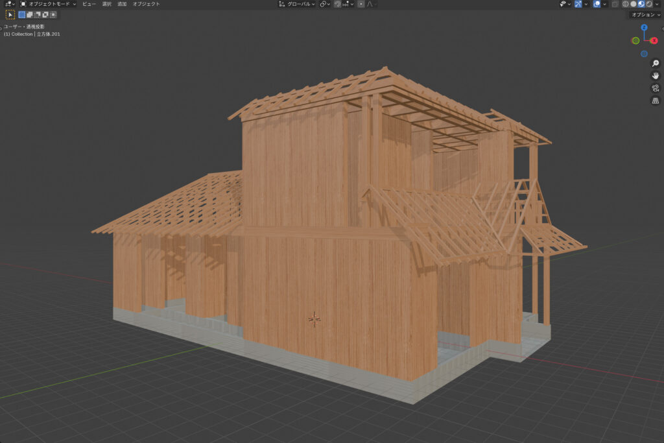Click the red X axis gizmo handle
This screenshot has height=443, width=664.
[654, 40]
